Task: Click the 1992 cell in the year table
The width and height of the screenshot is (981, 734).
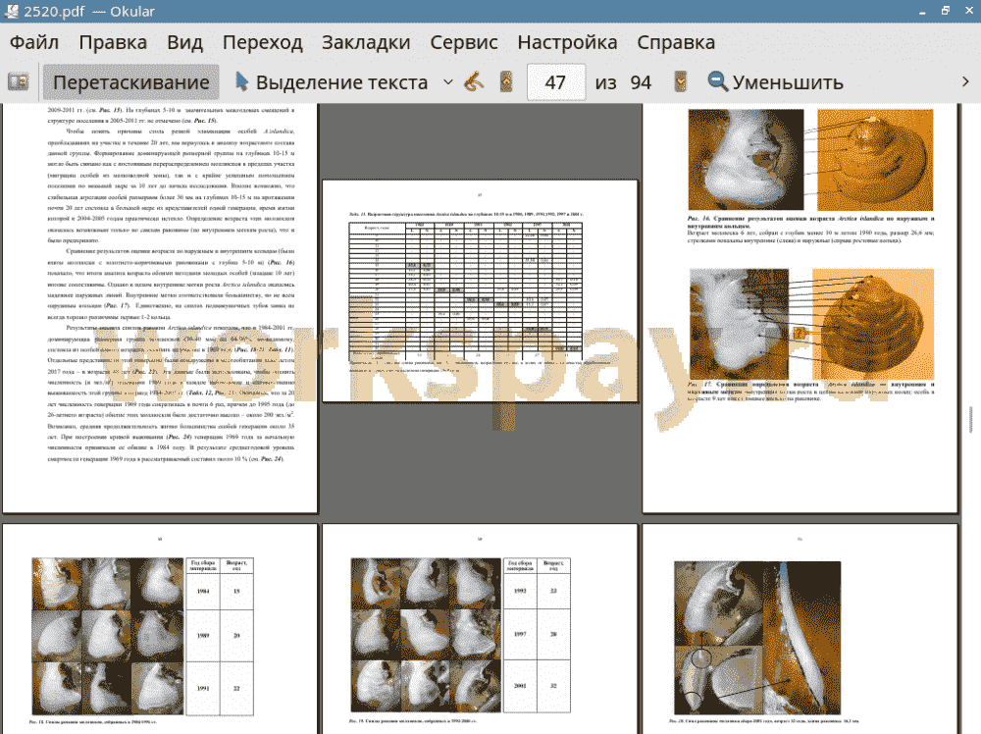Action: click(520, 591)
